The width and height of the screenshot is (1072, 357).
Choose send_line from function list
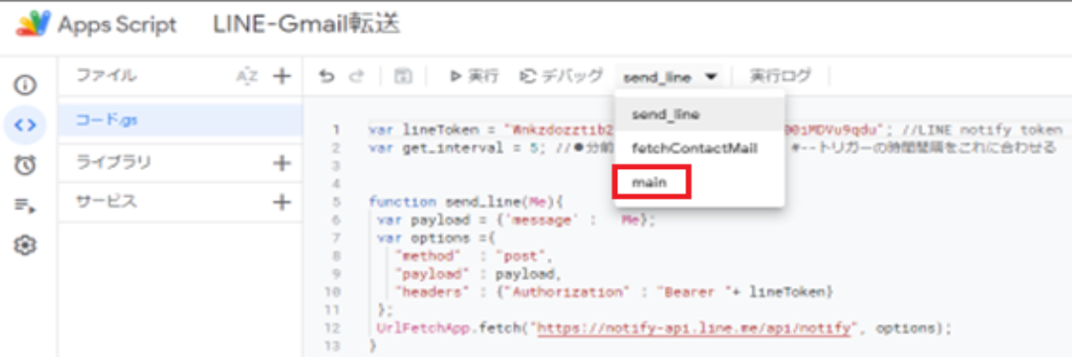tap(699, 114)
